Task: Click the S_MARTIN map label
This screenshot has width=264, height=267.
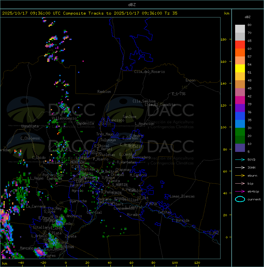Action: (120, 185)
